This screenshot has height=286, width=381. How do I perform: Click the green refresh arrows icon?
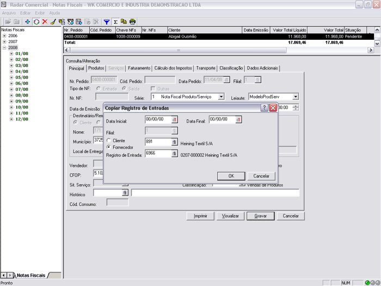(36, 22)
